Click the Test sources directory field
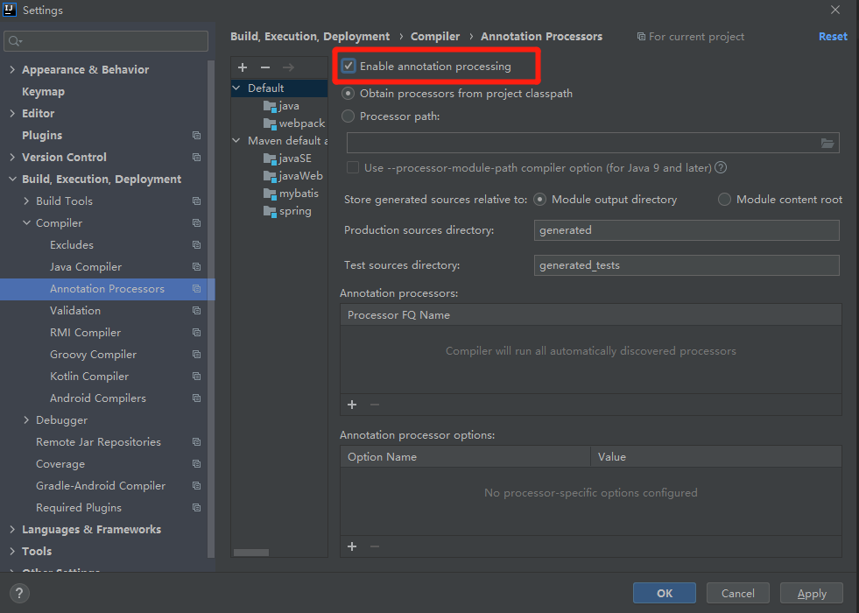859x613 pixels. 686,265
